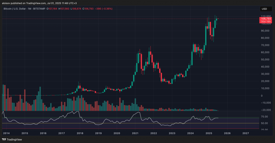The width and height of the screenshot is (275, 143).
Task: Click the −386 (−0.36%) change value
Action: coord(103,9)
